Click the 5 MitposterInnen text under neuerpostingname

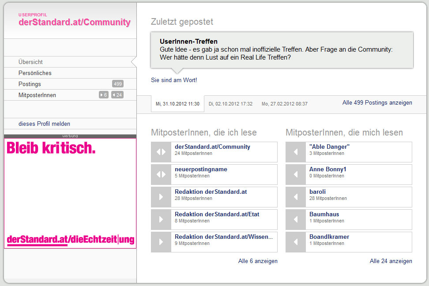[x=192, y=176]
